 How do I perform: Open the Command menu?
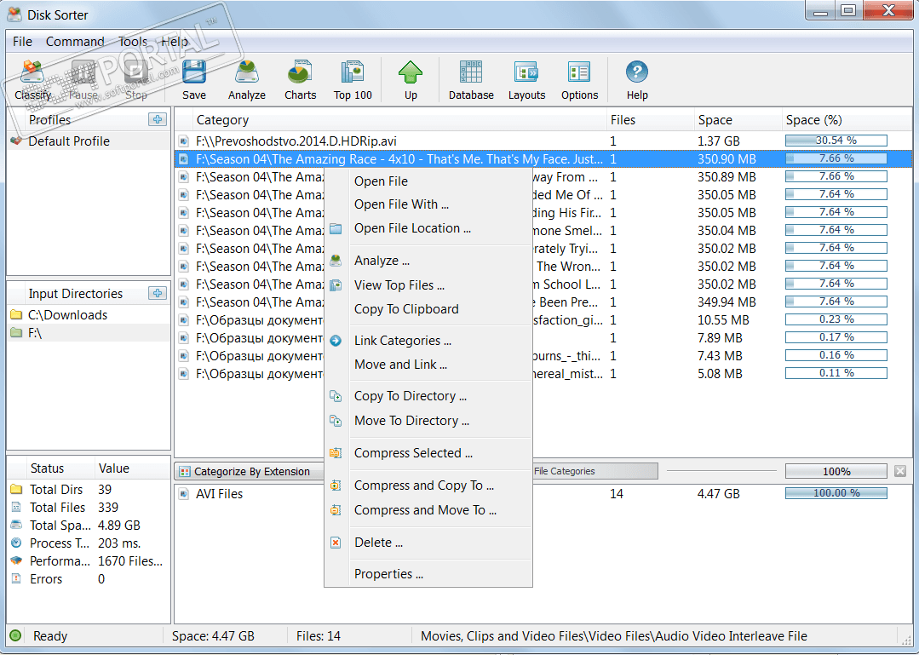click(x=75, y=42)
